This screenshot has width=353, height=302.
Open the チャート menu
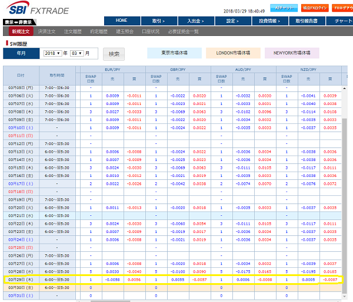pyautogui.click(x=339, y=21)
